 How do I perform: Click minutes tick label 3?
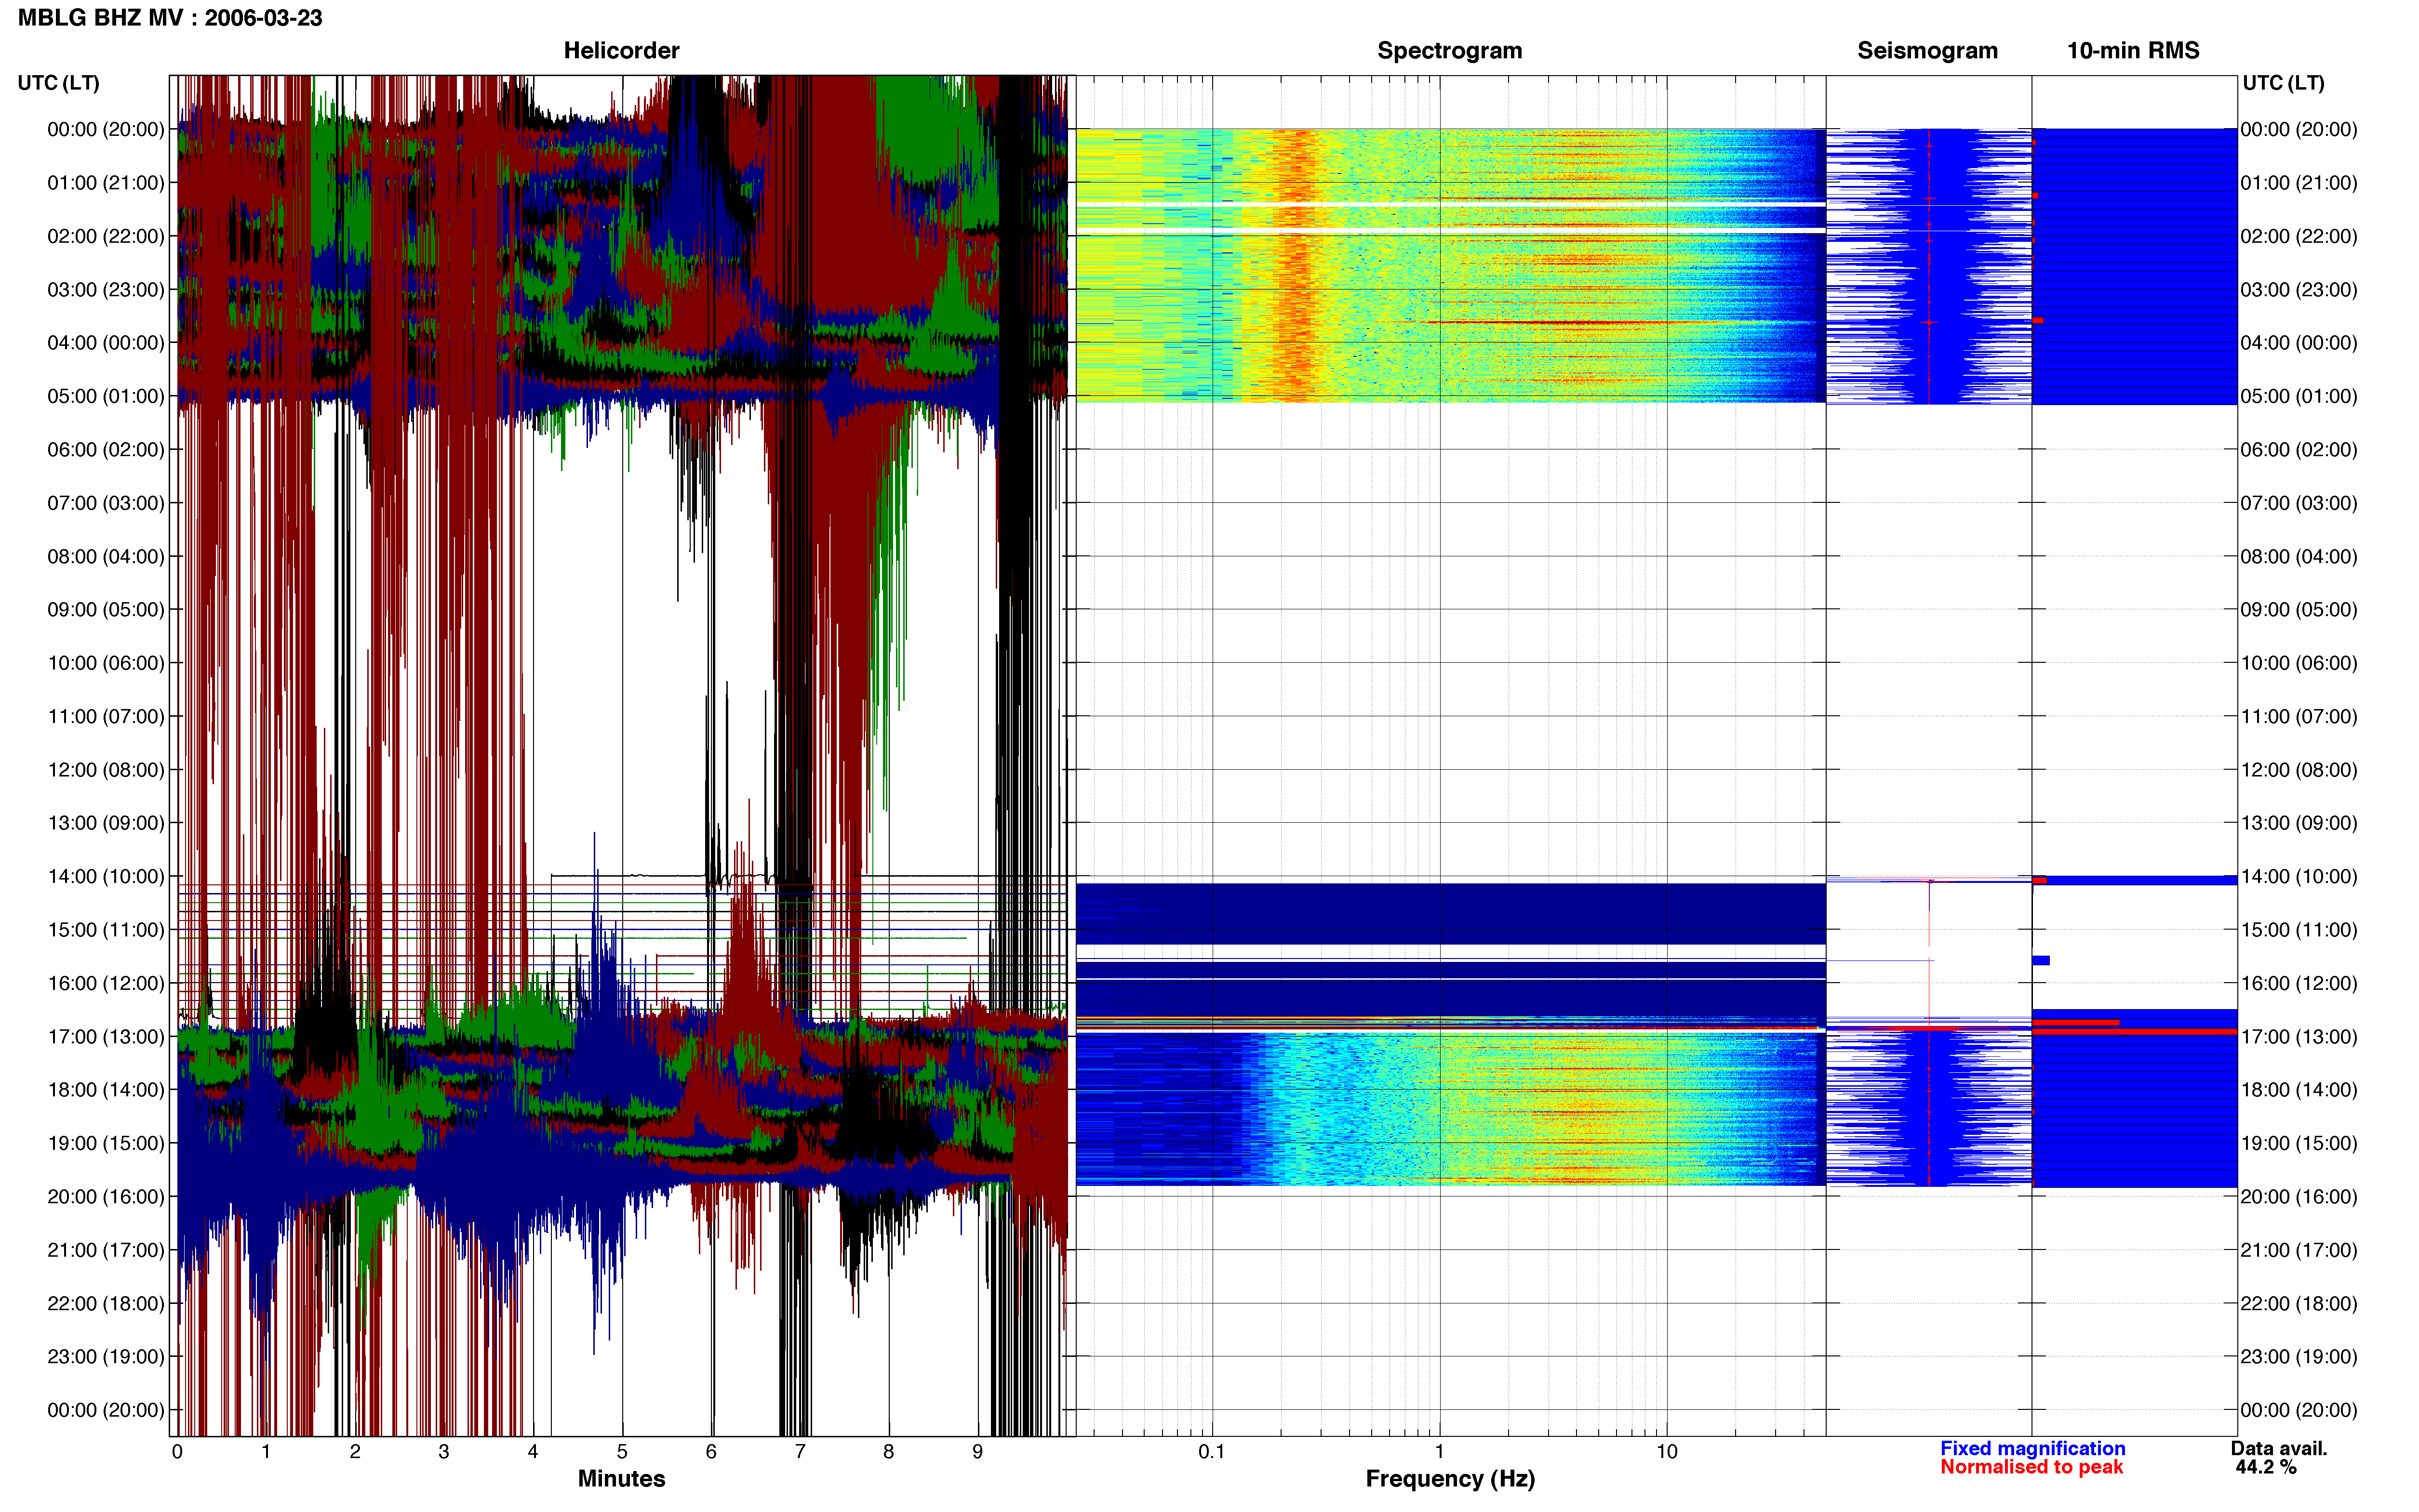[x=444, y=1452]
